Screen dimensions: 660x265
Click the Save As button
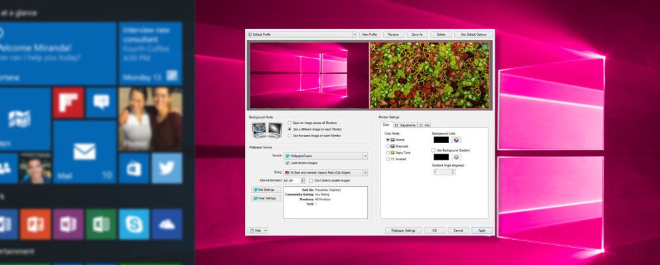tap(417, 34)
